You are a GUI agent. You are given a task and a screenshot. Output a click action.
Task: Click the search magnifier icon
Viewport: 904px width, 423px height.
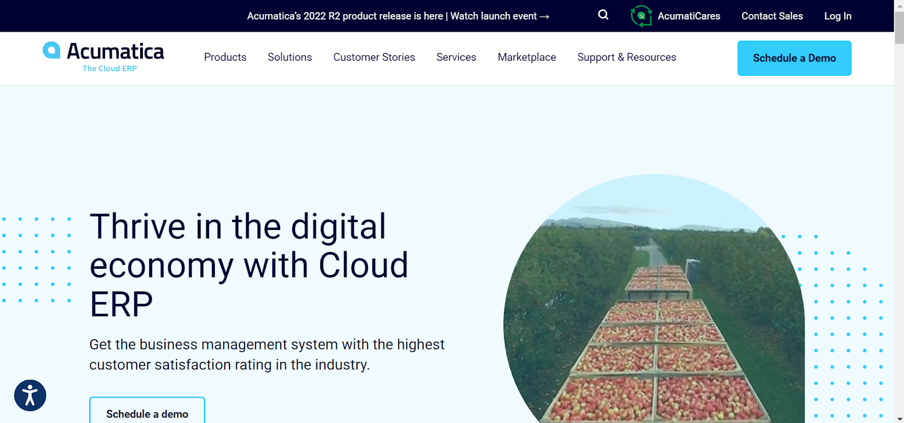tap(603, 15)
